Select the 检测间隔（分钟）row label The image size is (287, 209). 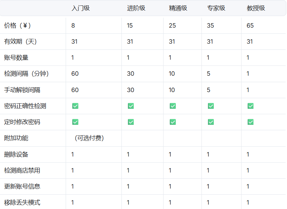pos(26,74)
